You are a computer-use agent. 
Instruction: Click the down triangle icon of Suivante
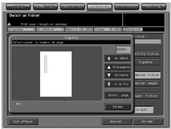click(x=109, y=75)
